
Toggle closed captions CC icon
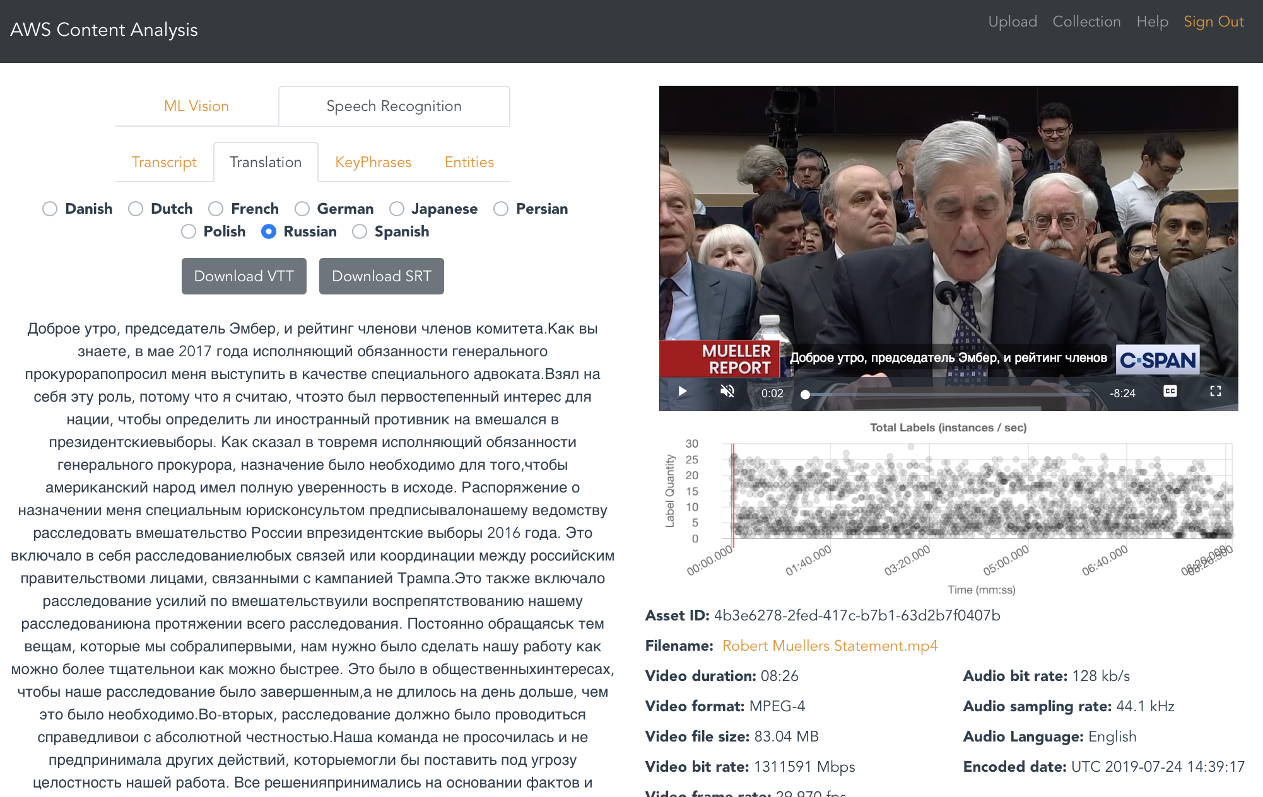(x=1170, y=392)
